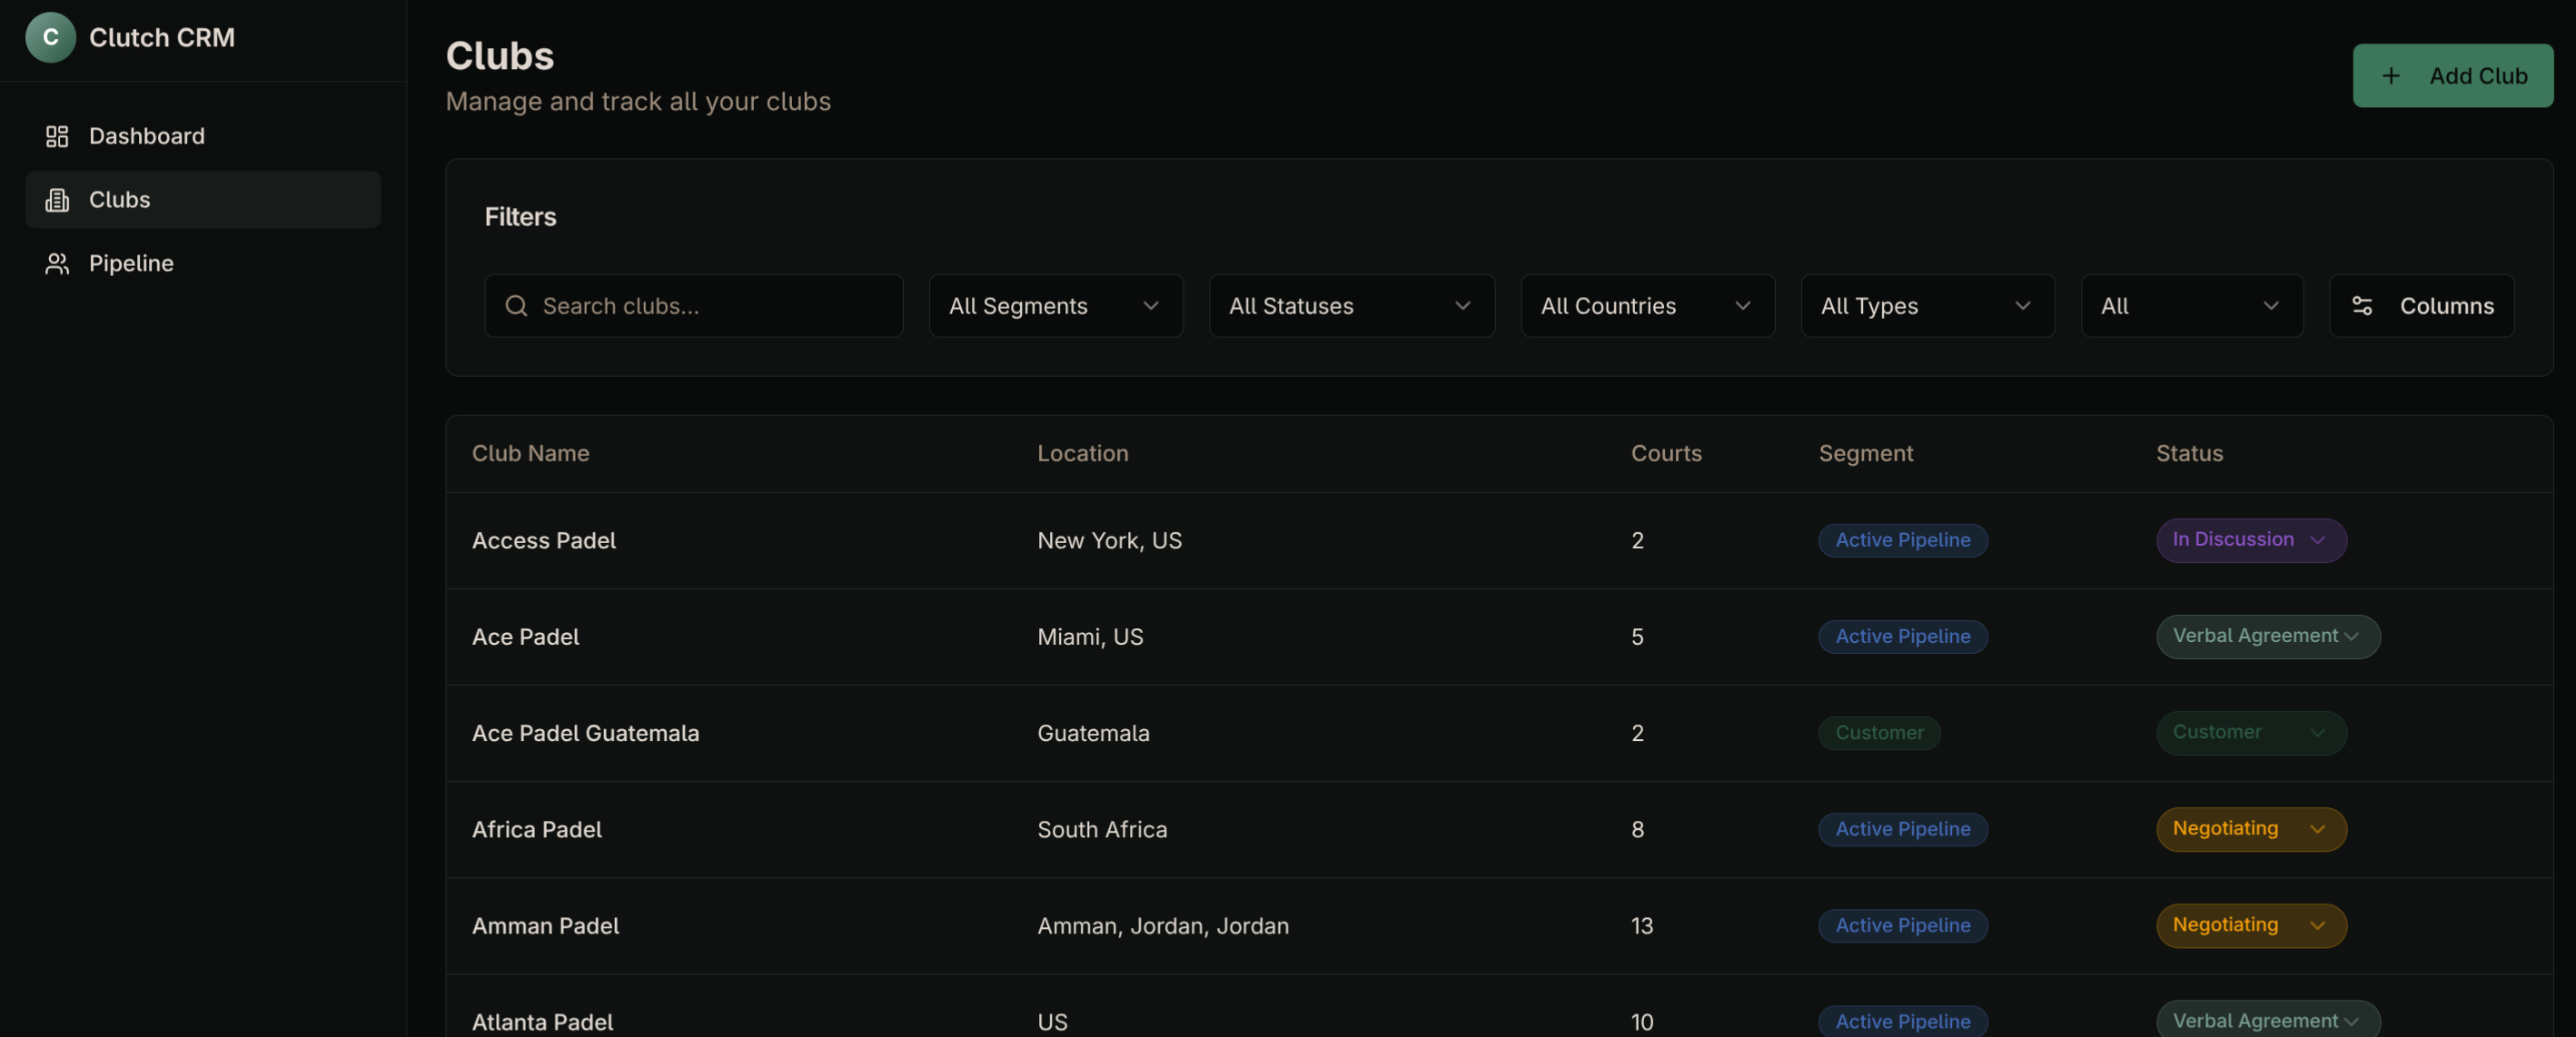Click the Active Pipeline badge for Amman Padel
The image size is (2576, 1037).
(x=1902, y=926)
